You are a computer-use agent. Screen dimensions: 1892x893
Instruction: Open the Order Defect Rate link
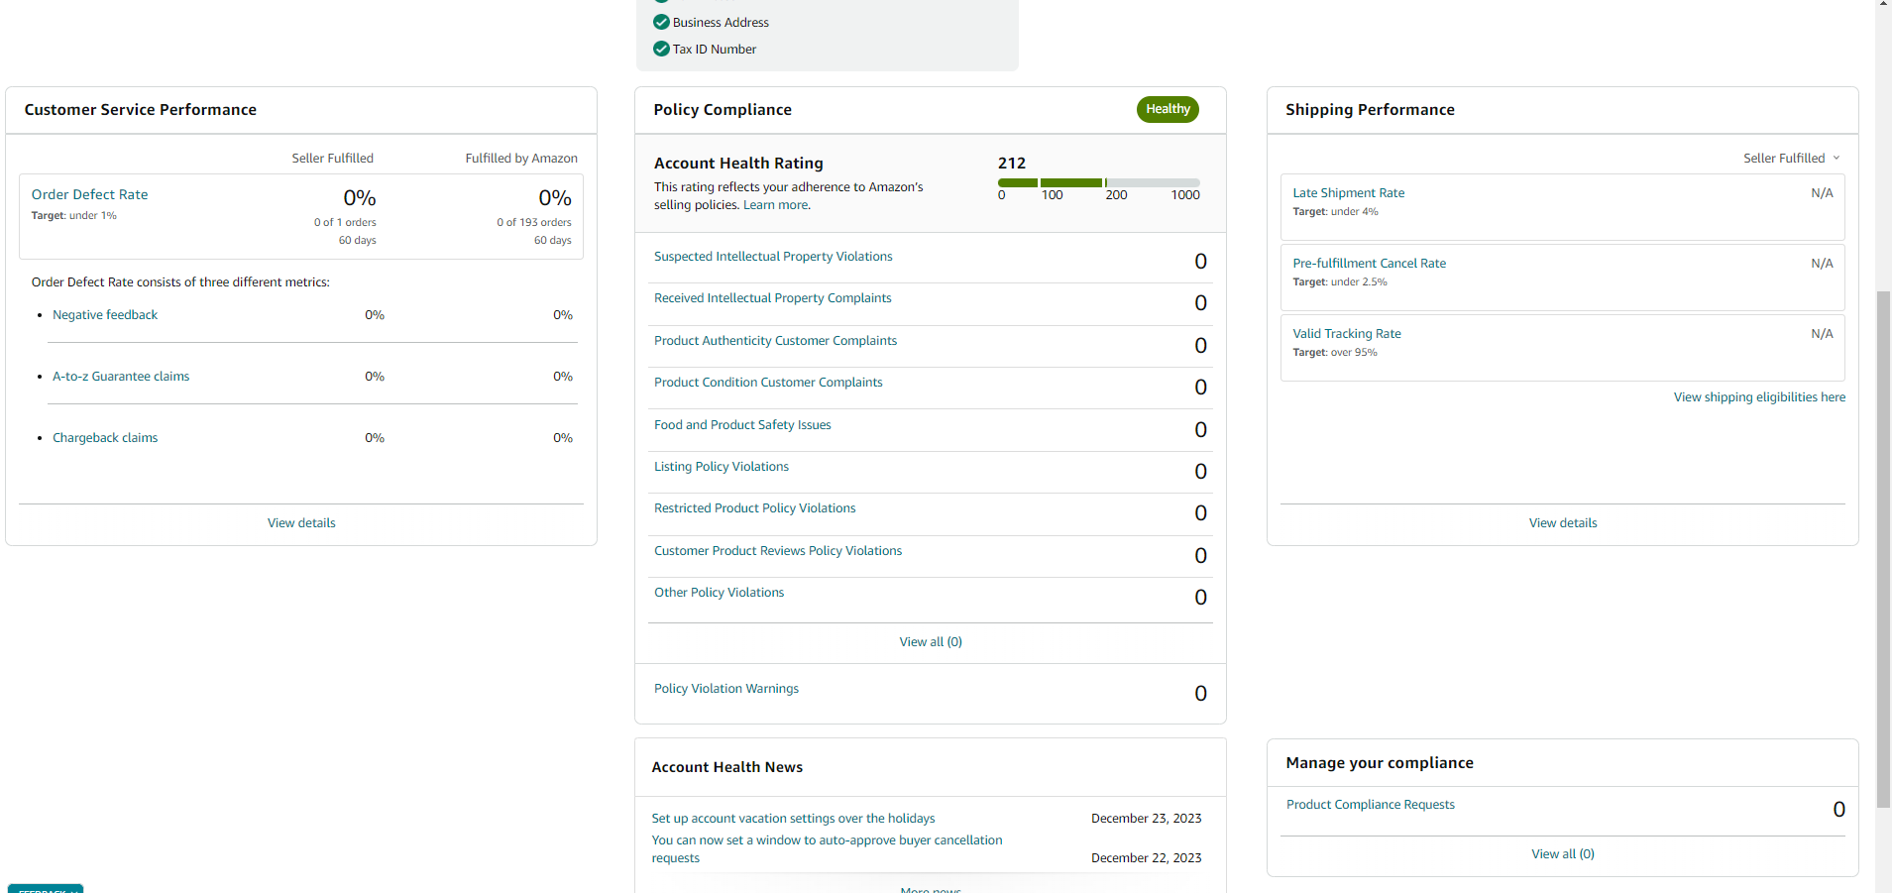tap(89, 194)
